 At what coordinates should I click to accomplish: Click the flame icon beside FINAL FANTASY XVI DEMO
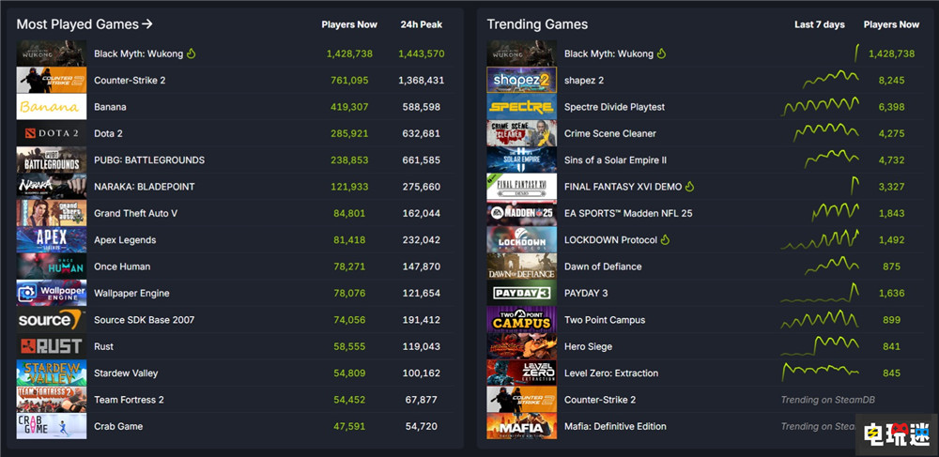click(690, 187)
